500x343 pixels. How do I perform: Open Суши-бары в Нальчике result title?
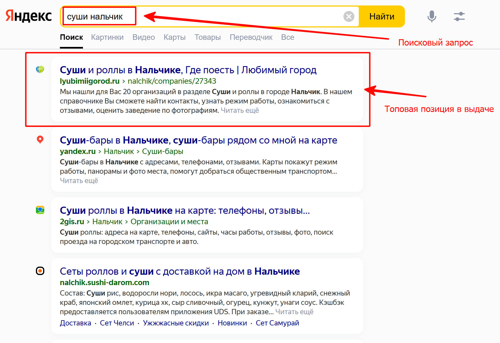click(x=198, y=140)
